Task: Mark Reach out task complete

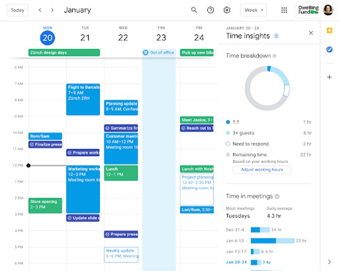Action: 184,128
